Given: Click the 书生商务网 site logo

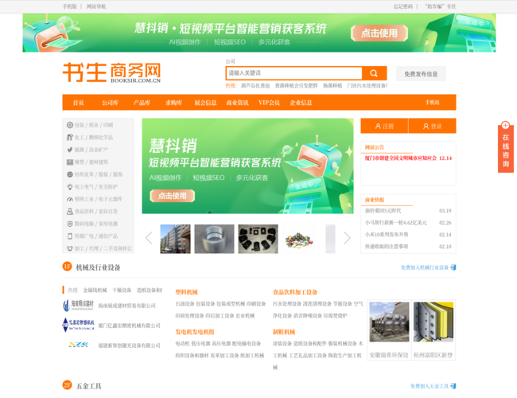Looking at the screenshot, I should pos(111,73).
